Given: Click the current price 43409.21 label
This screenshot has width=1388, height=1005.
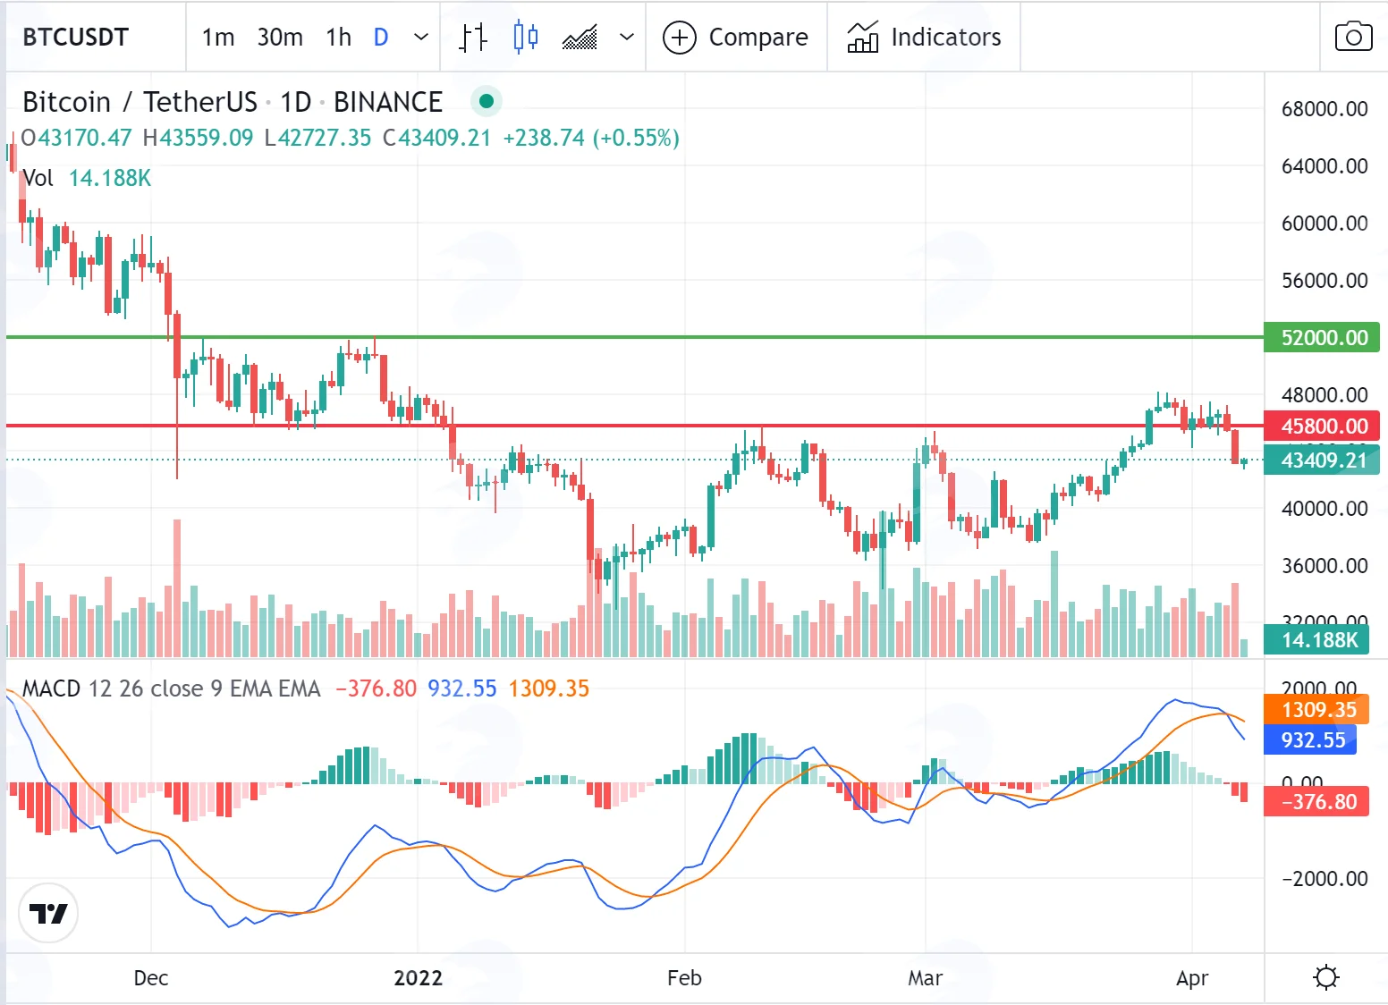Looking at the screenshot, I should coord(1322,460).
